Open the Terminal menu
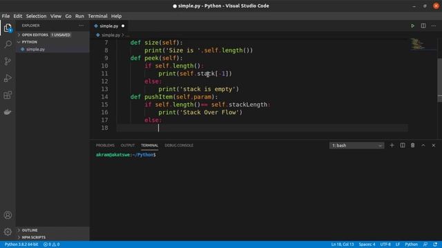Screen dimensions: 442x248 coord(97,16)
